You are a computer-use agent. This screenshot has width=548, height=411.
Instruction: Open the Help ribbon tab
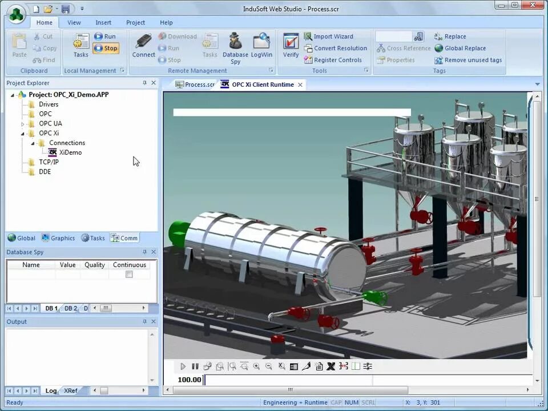[x=166, y=22]
